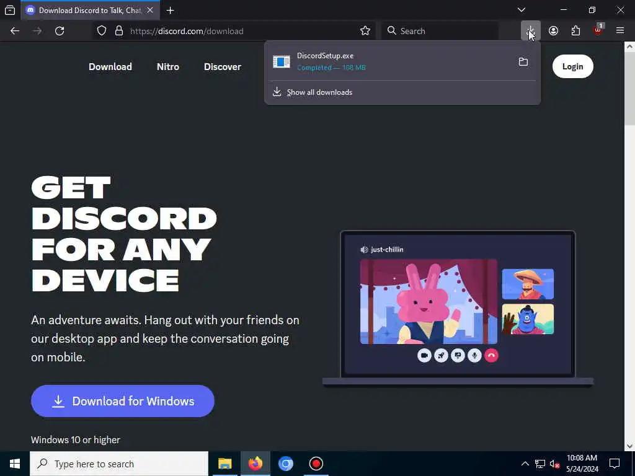Click the Windows 10 or higher text
This screenshot has width=635, height=476.
[75, 440]
